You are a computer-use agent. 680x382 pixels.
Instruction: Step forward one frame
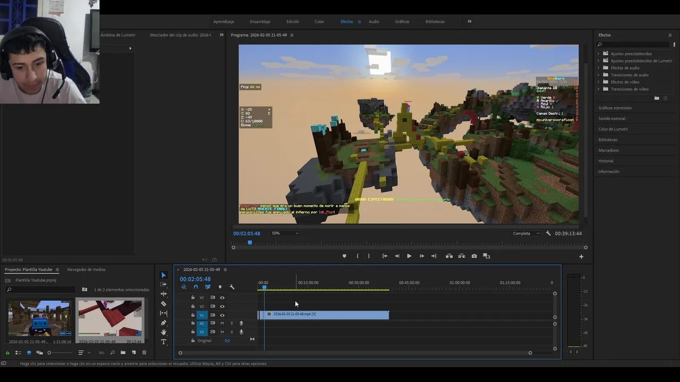pyautogui.click(x=422, y=256)
